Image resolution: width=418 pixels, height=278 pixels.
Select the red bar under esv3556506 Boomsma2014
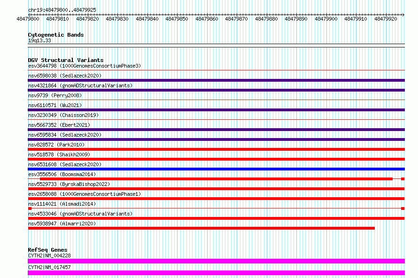[216, 179]
